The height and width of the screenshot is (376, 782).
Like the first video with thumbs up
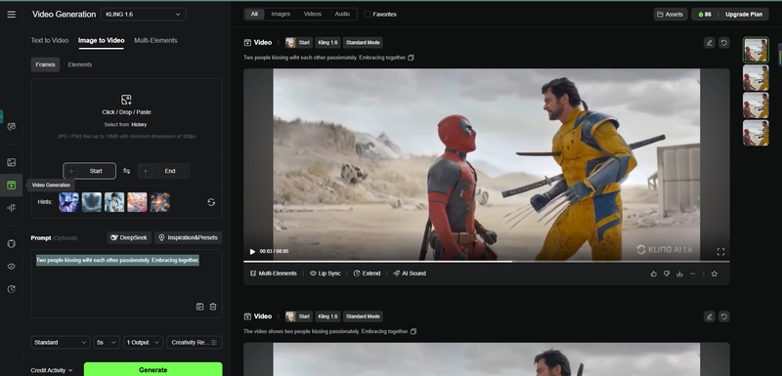(x=654, y=273)
